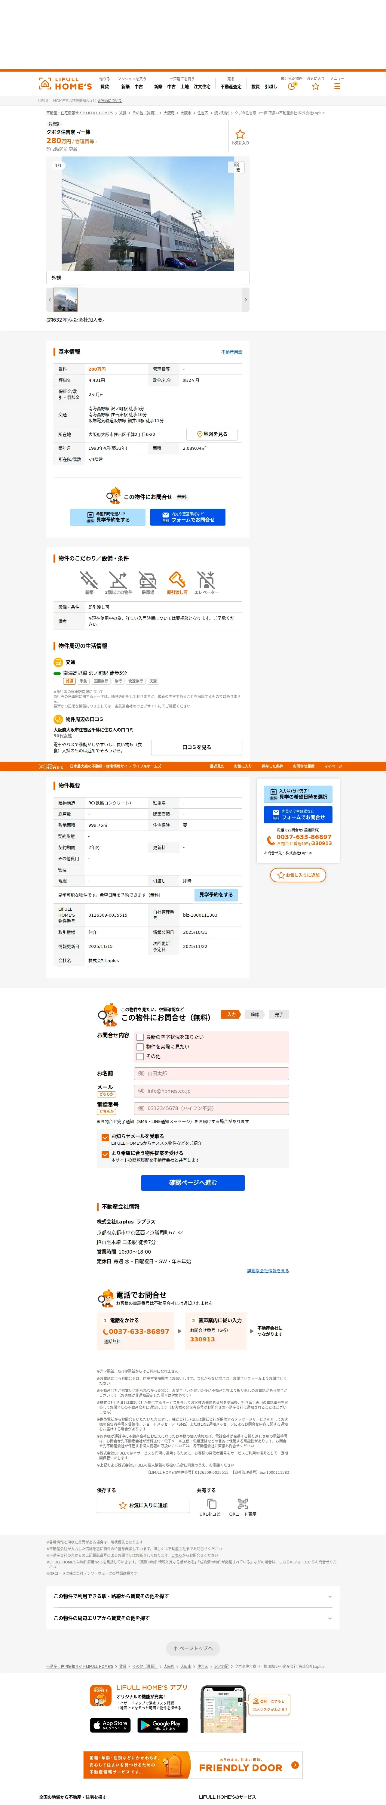Select 保存した条件 in sticky bar
Screen dimensions: 386x1805
point(272,767)
